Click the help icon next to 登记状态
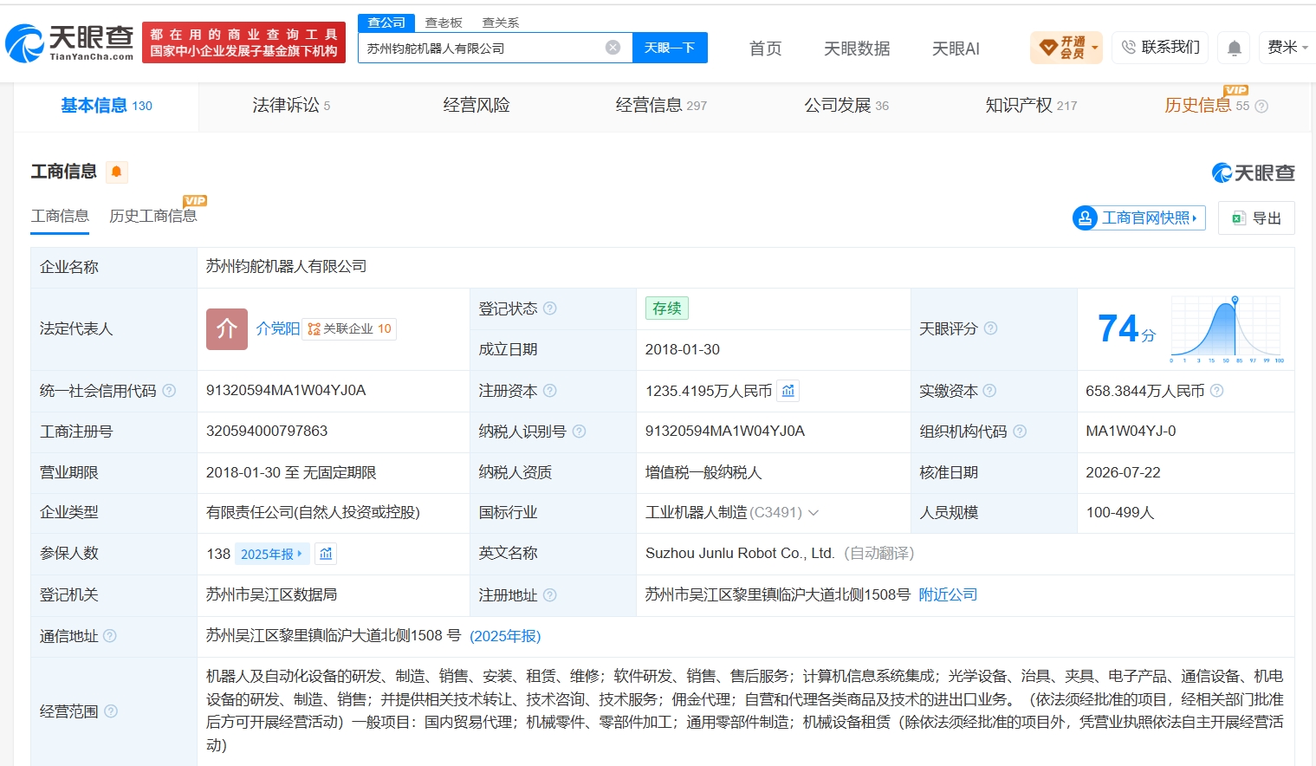This screenshot has width=1316, height=766. click(550, 308)
